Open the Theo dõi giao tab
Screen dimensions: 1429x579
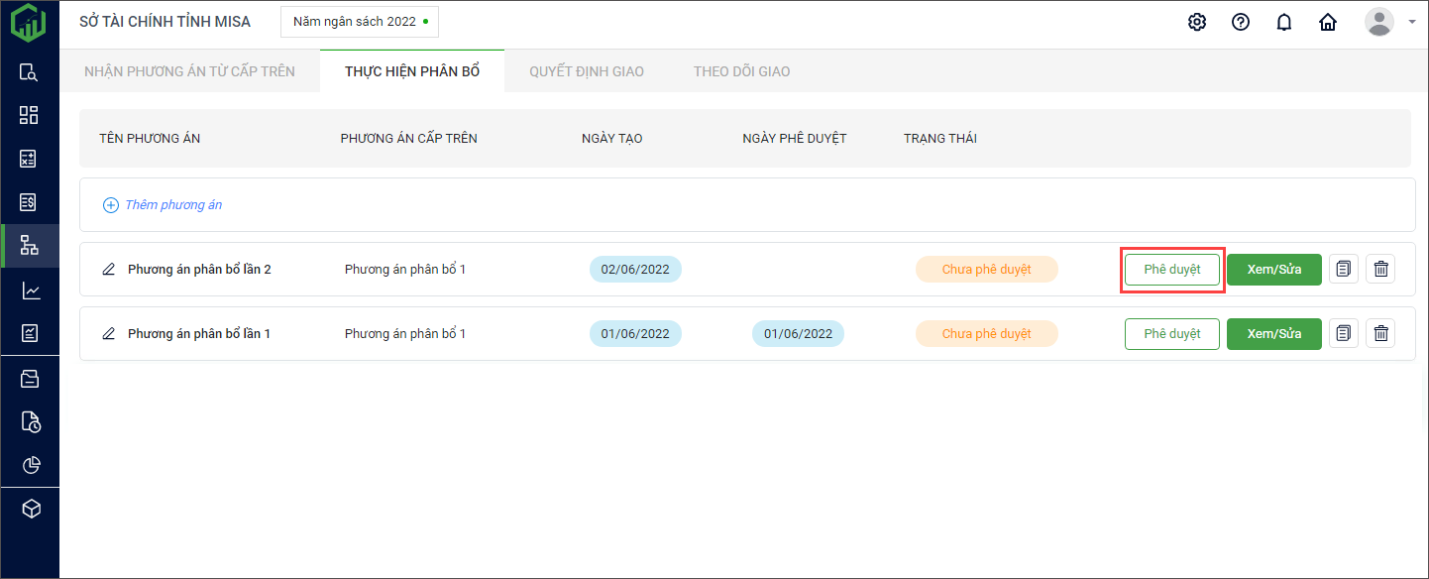click(741, 71)
